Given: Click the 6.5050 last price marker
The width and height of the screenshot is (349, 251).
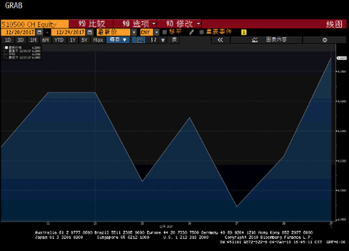Looking at the screenshot, I should click(341, 58).
